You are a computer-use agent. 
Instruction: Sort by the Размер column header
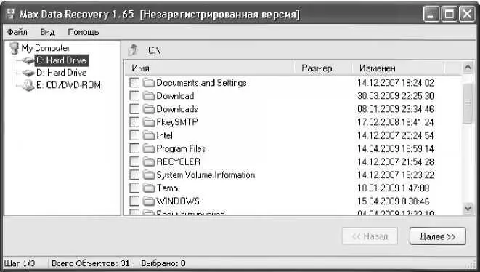point(322,68)
